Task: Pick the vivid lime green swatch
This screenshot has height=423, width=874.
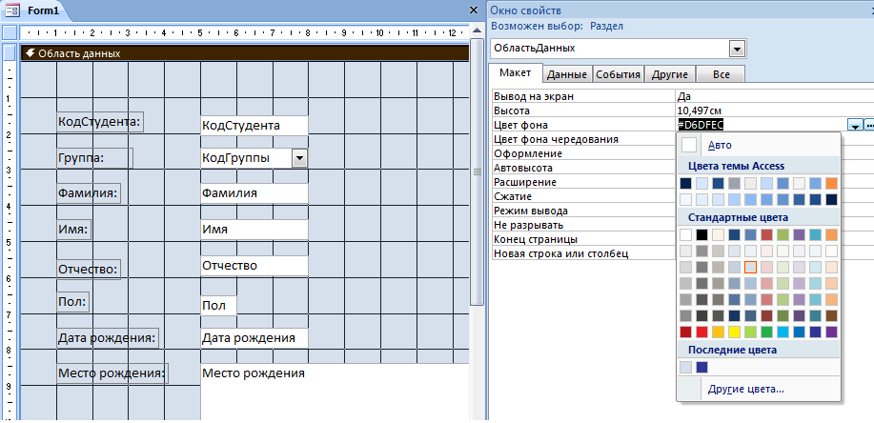Action: 750,332
